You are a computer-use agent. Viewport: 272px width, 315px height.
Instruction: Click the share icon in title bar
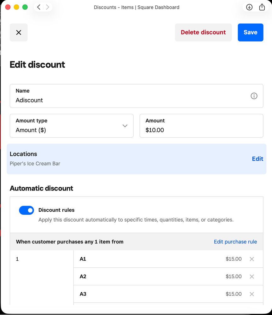[x=262, y=7]
